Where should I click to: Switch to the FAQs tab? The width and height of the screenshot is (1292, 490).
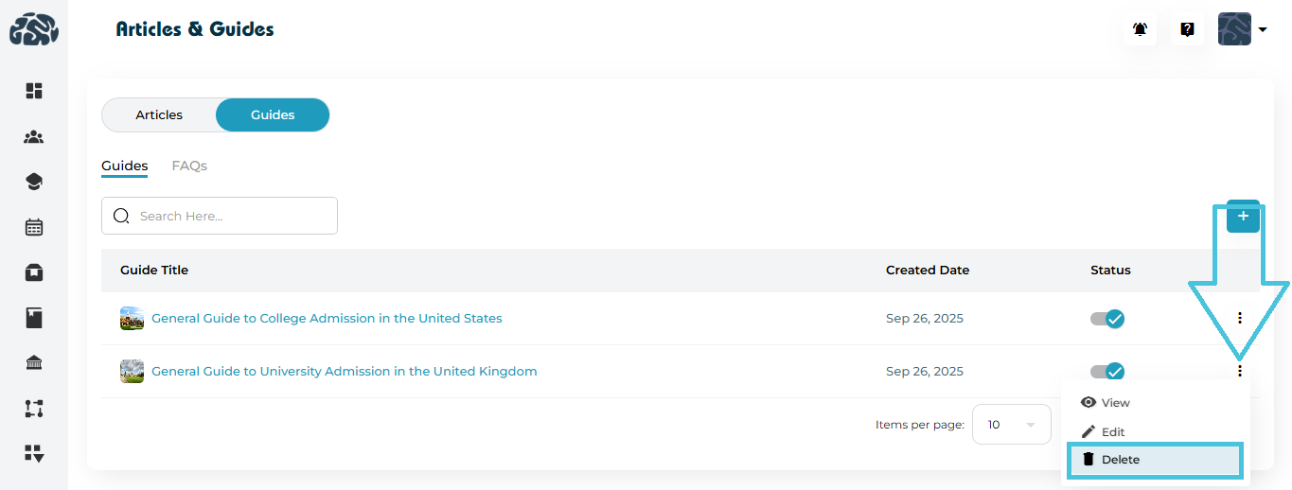pos(189,166)
